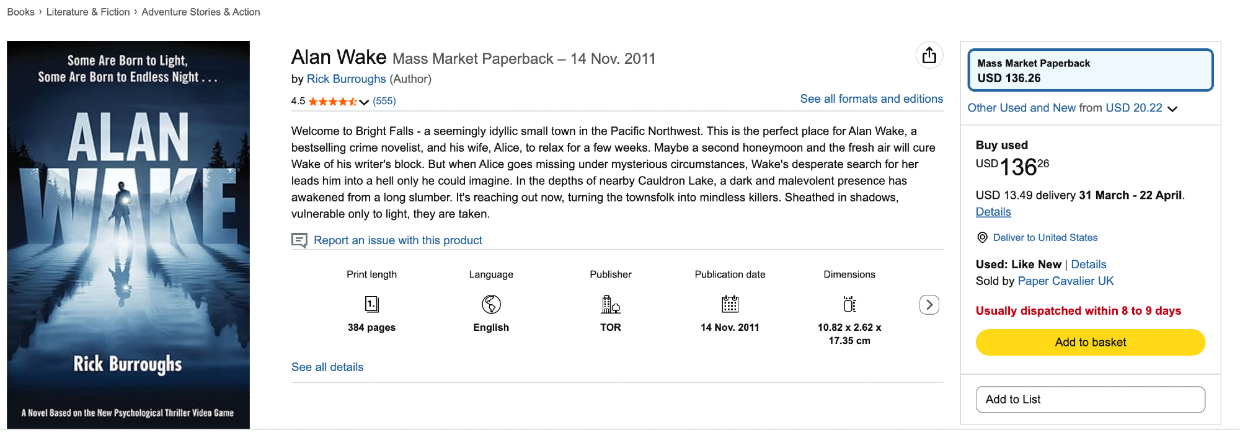Go to Adventure Stories & Action category
The height and width of the screenshot is (443, 1240).
coord(200,12)
